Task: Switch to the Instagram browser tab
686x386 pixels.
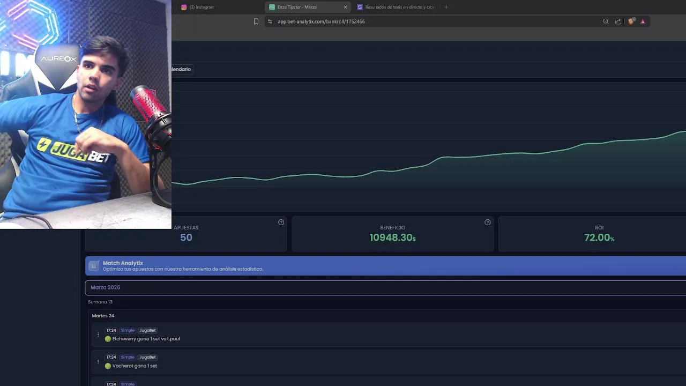Action: (x=198, y=7)
